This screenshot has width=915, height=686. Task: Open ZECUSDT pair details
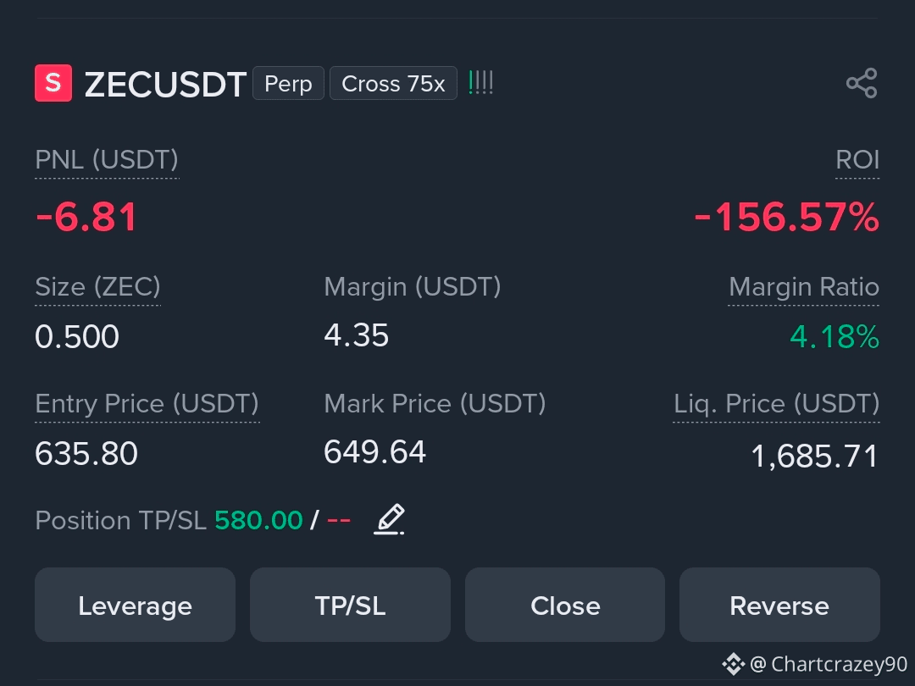coord(165,85)
